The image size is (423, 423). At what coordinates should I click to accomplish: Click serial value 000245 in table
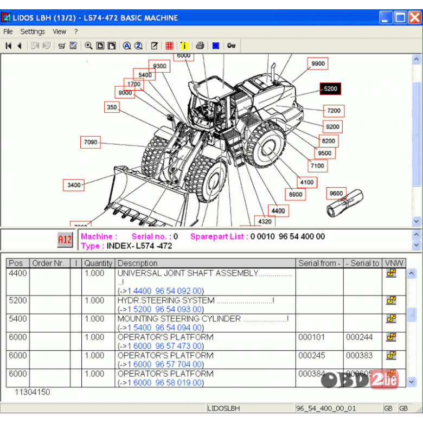[312, 356]
